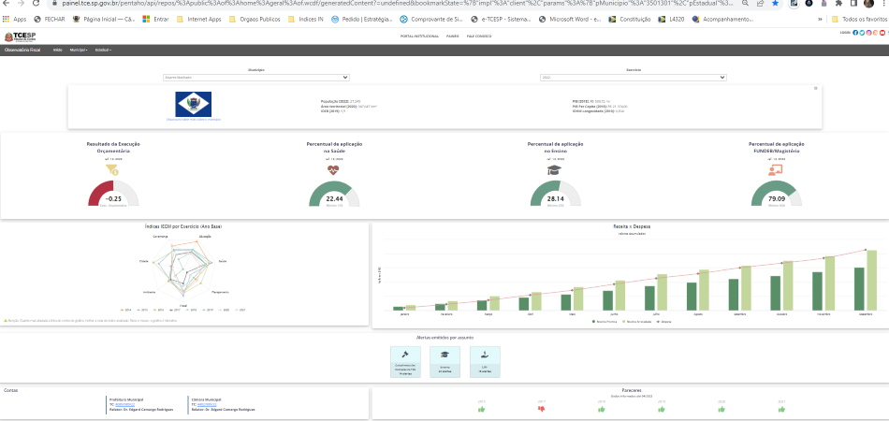Expand the Exercício year dropdown
Image resolution: width=889 pixels, height=421 pixels.
(x=633, y=78)
